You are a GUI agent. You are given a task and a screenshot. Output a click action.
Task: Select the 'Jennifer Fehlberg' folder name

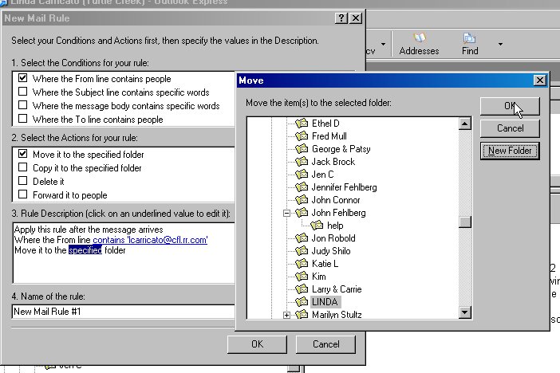344,187
